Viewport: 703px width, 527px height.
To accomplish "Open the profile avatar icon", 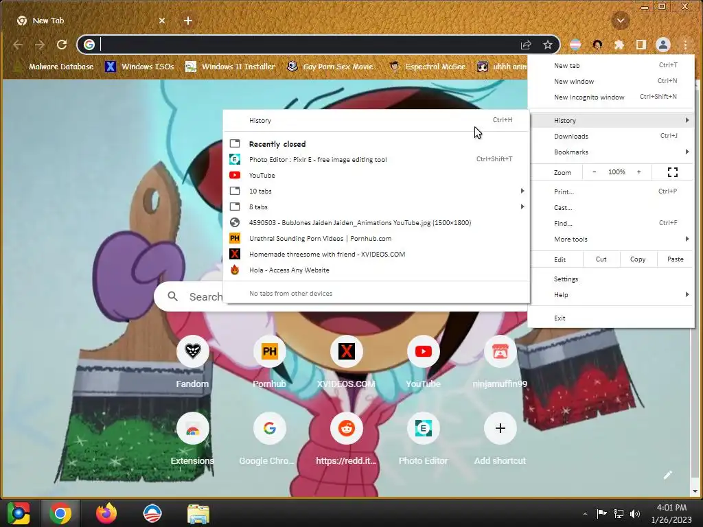I will (x=663, y=45).
